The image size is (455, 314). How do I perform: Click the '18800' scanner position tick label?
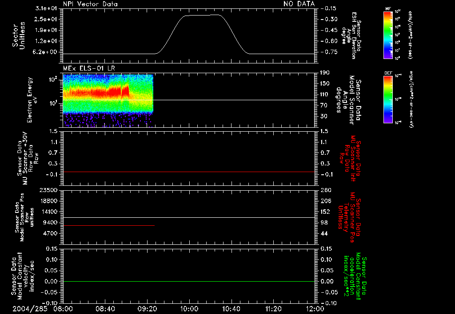[x=49, y=201]
